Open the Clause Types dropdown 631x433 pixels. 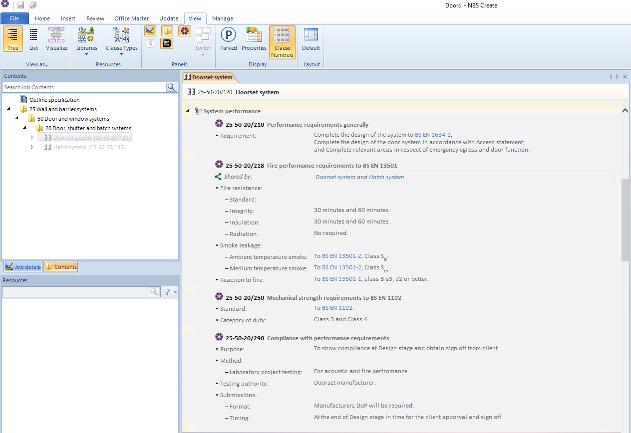[121, 41]
